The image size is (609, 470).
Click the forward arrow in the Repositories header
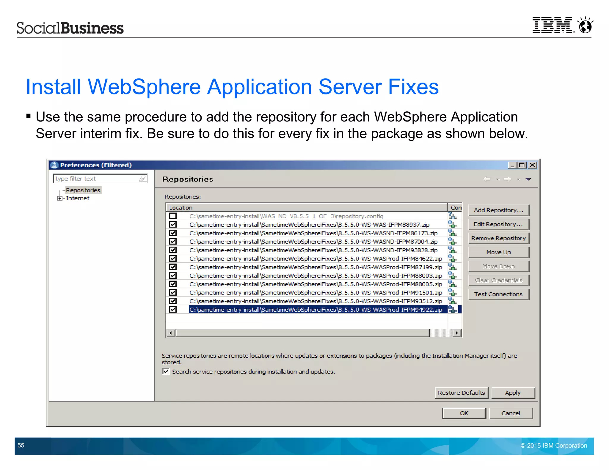(508, 179)
